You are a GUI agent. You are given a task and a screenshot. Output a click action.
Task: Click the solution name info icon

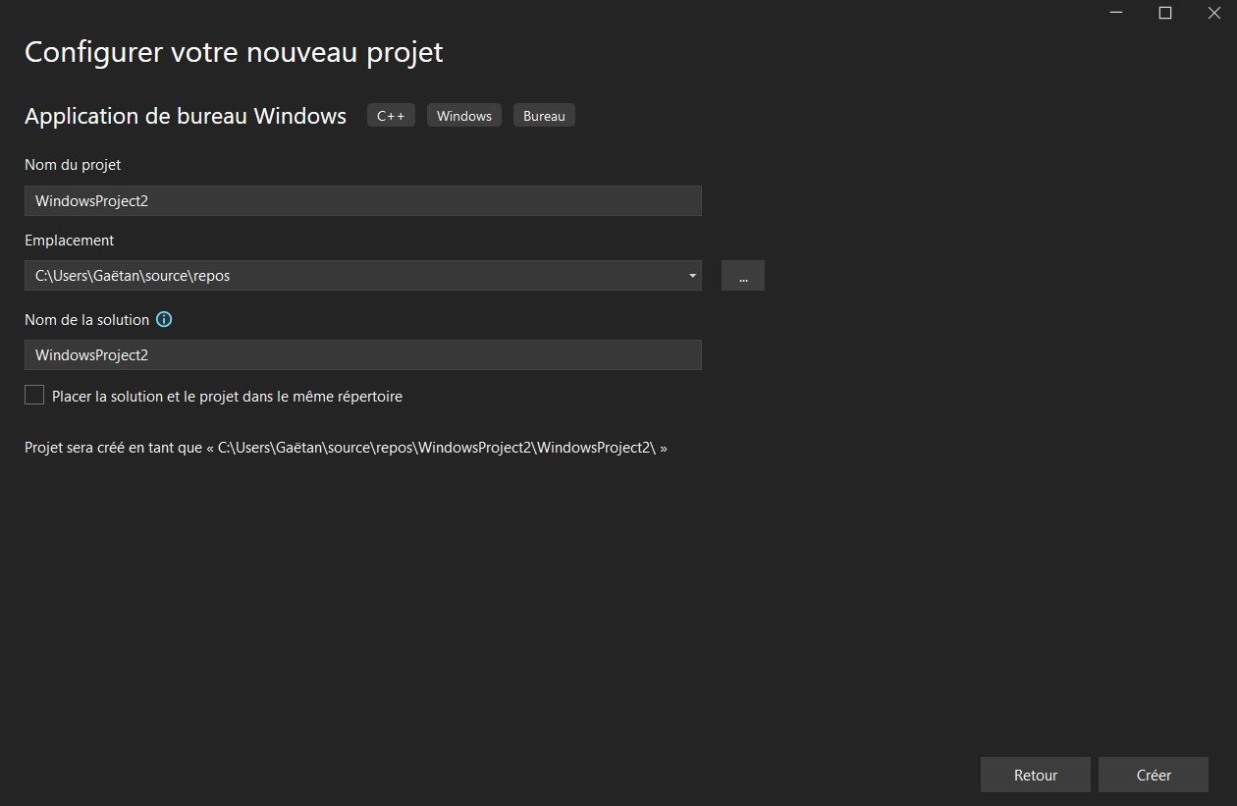point(165,320)
